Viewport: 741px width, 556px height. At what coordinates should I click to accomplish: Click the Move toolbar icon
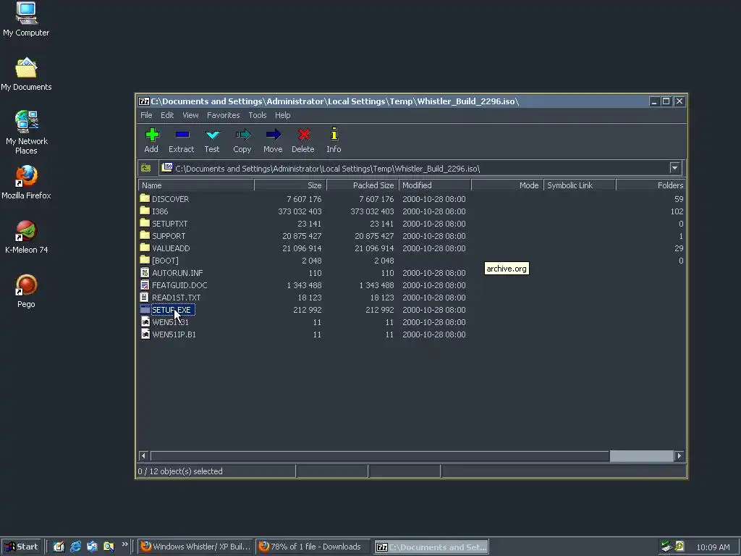tap(273, 135)
